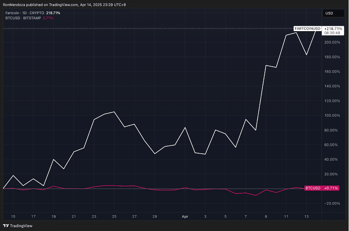Click the 5 date on the time axis
The height and width of the screenshot is (231, 349).
pyautogui.click(x=226, y=216)
